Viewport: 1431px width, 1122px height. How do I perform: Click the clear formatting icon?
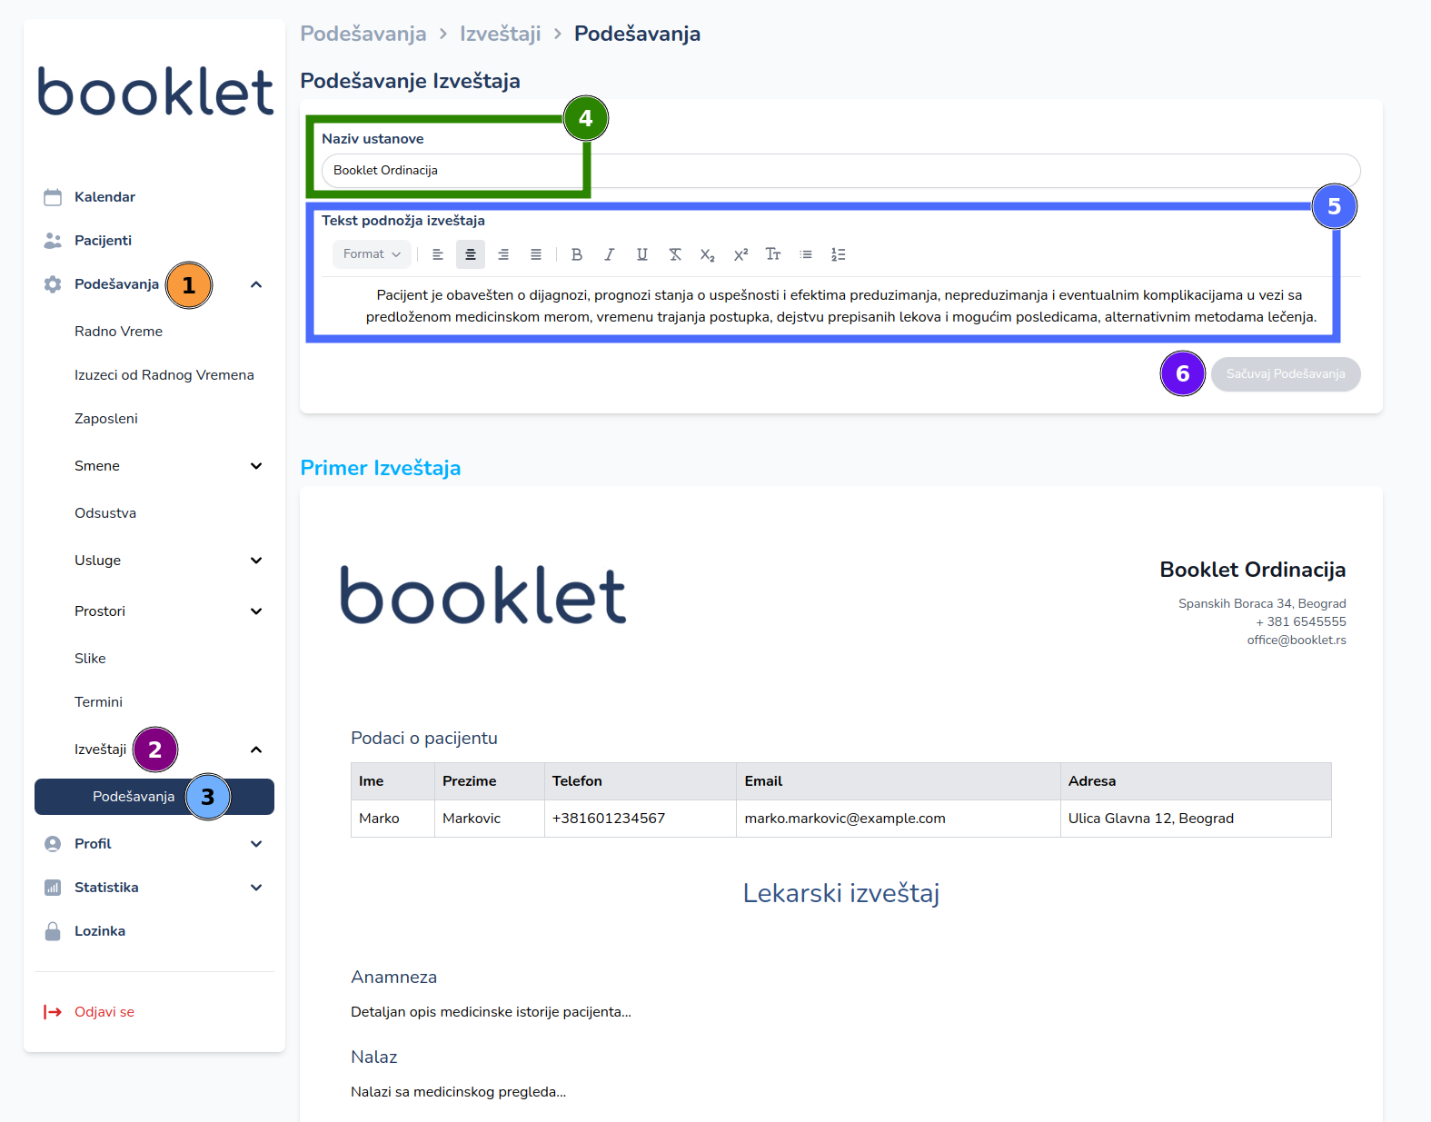click(x=674, y=254)
